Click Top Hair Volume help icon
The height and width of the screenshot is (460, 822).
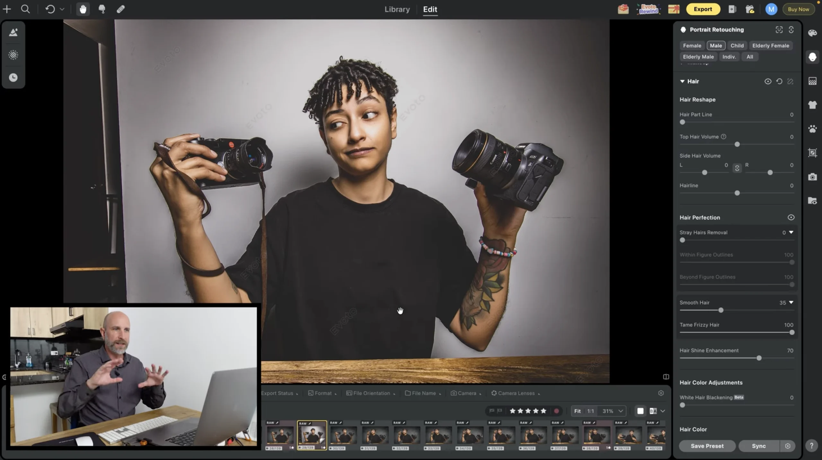tap(723, 137)
